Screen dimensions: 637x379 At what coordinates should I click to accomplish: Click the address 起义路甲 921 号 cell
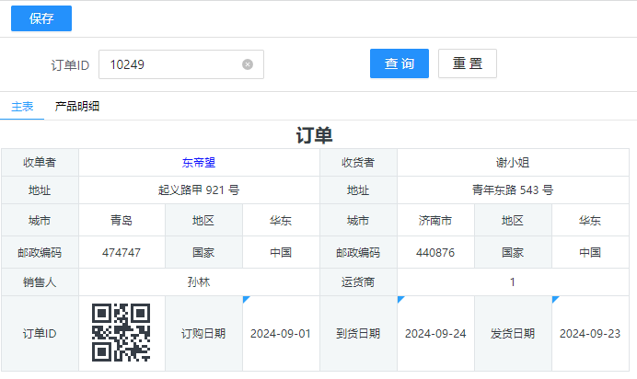point(199,190)
